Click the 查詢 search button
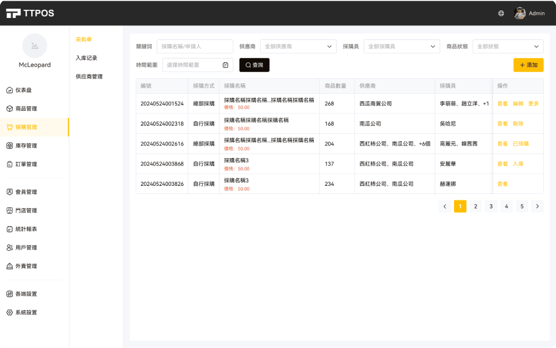 254,65
